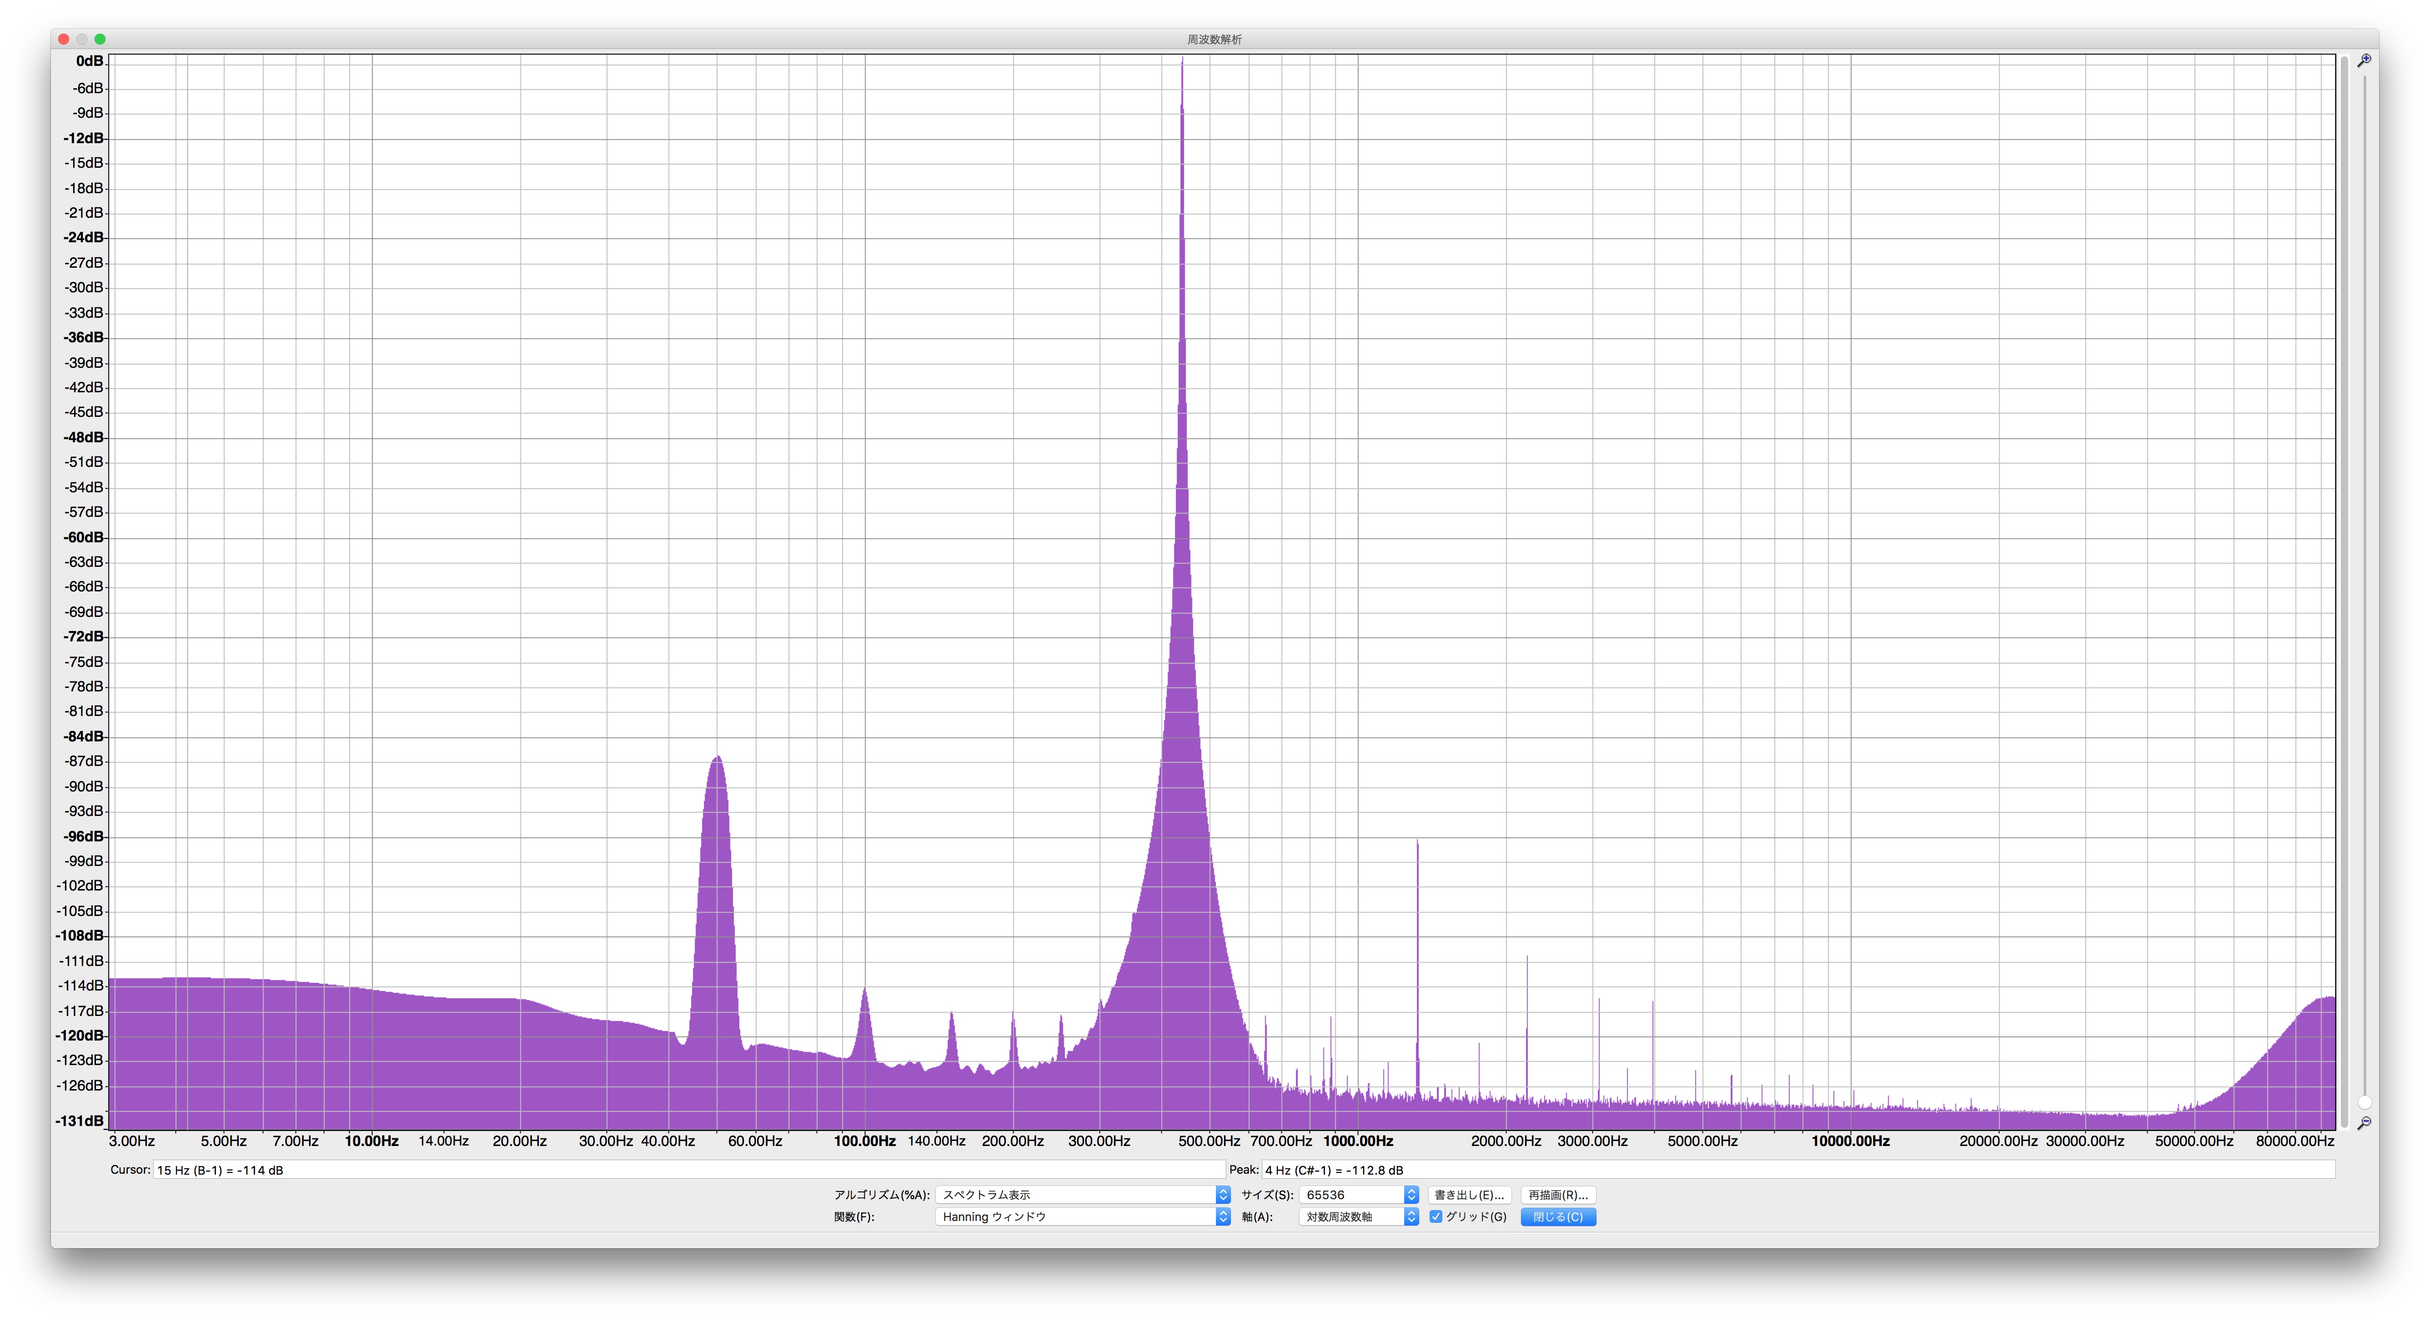The height and width of the screenshot is (1321, 2430).
Task: Click the -131dB axis label
Action: pyautogui.click(x=80, y=1120)
